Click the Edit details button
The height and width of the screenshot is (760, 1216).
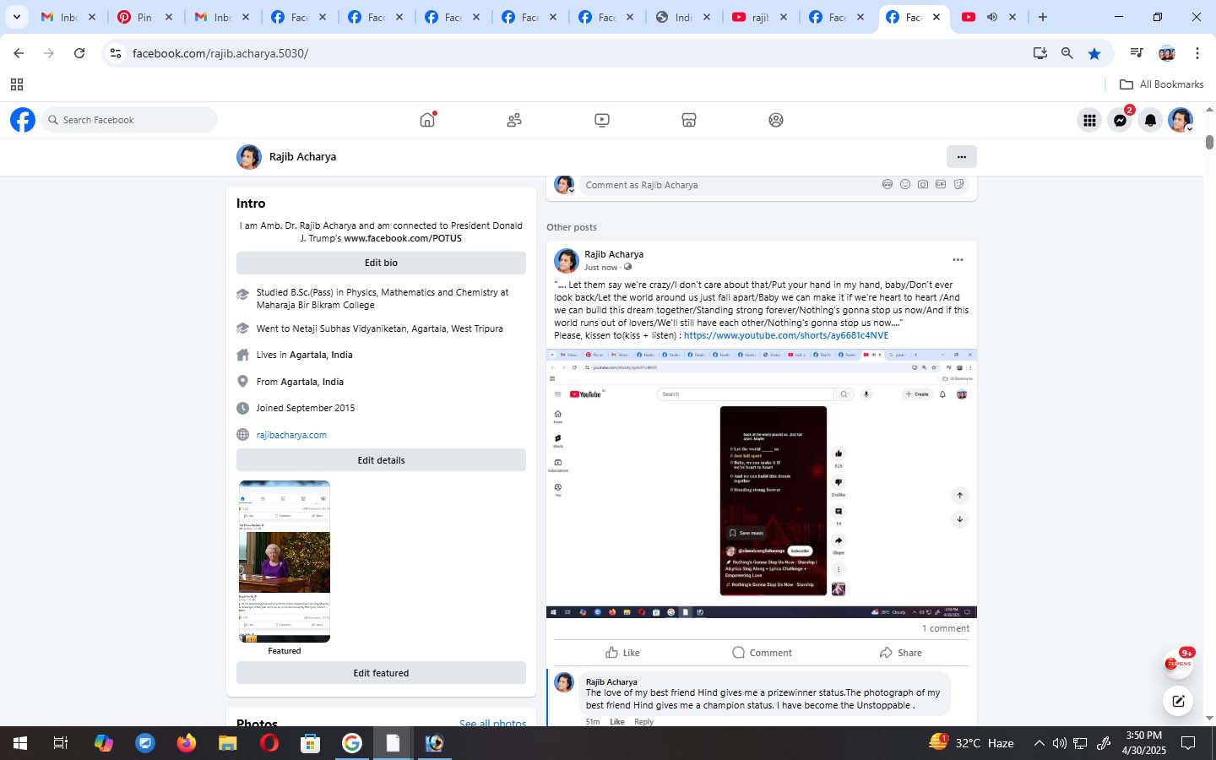click(x=381, y=460)
